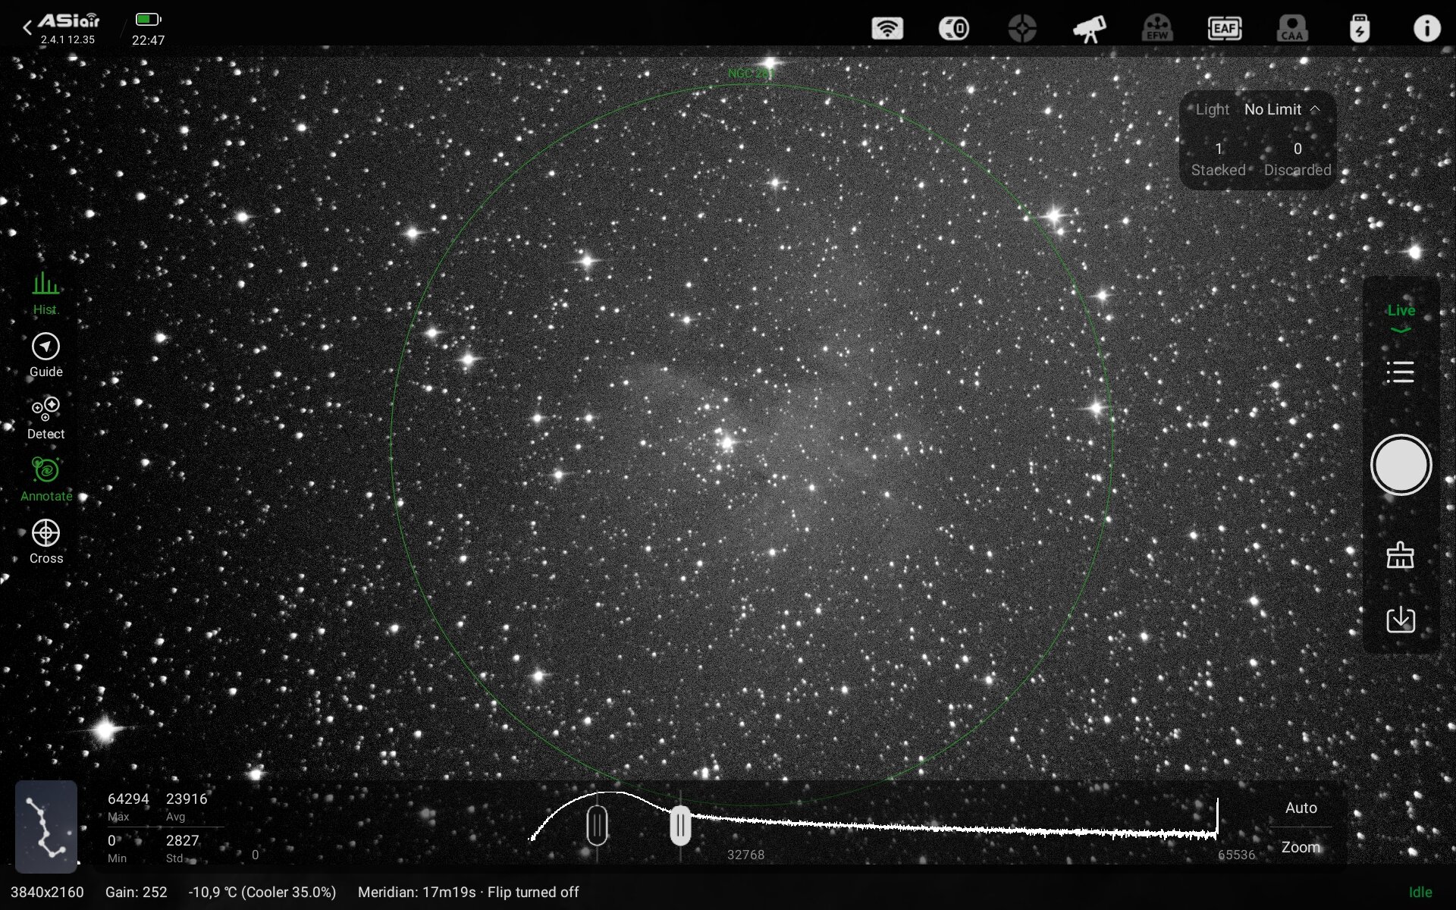The image size is (1456, 910).
Task: Expand the No Limit frame count dropdown
Action: [1282, 110]
